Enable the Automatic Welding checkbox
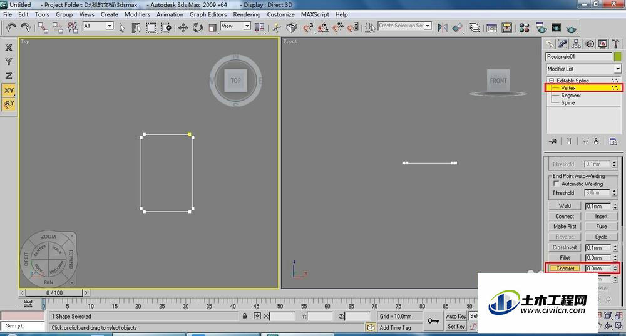 click(x=556, y=184)
